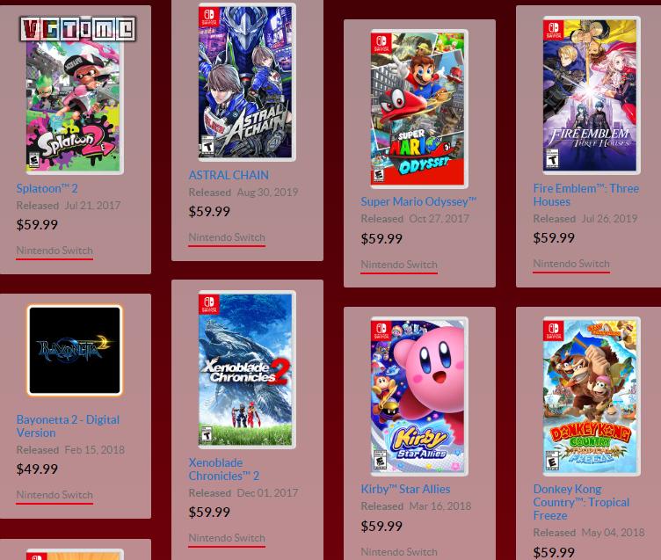Image resolution: width=661 pixels, height=560 pixels.
Task: Open the Super Mario Odyssey title link
Action: point(418,201)
